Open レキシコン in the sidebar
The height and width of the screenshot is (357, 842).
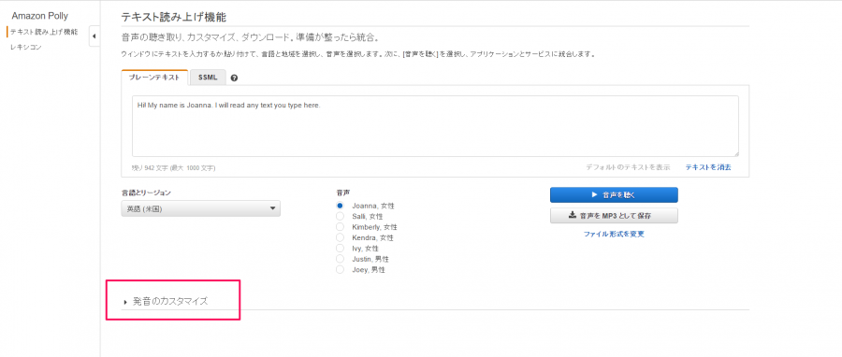click(x=26, y=47)
